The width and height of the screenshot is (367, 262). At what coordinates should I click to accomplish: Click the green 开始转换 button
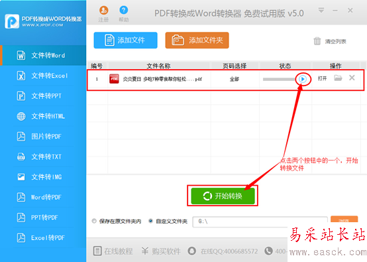pyautogui.click(x=223, y=196)
